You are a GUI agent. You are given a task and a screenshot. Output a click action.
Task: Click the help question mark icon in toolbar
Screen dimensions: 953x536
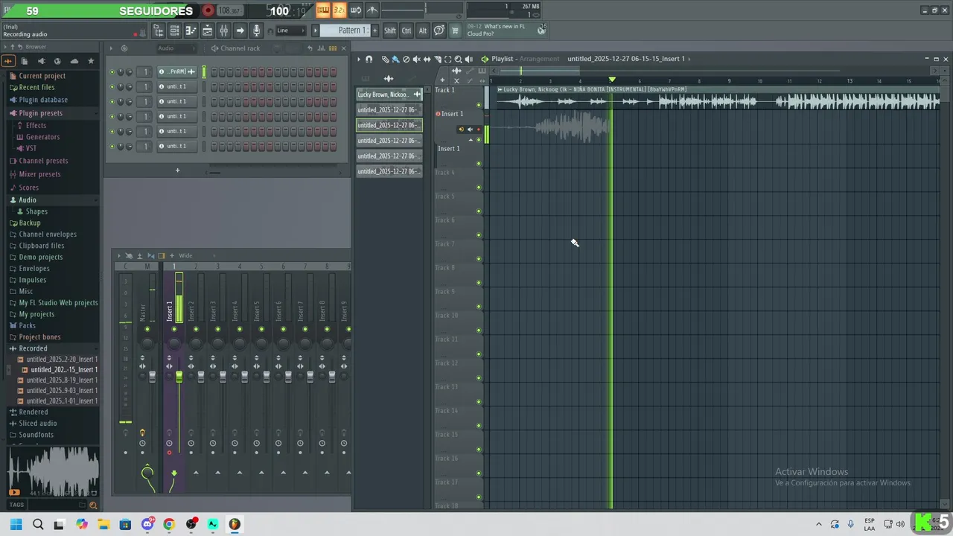point(439,31)
